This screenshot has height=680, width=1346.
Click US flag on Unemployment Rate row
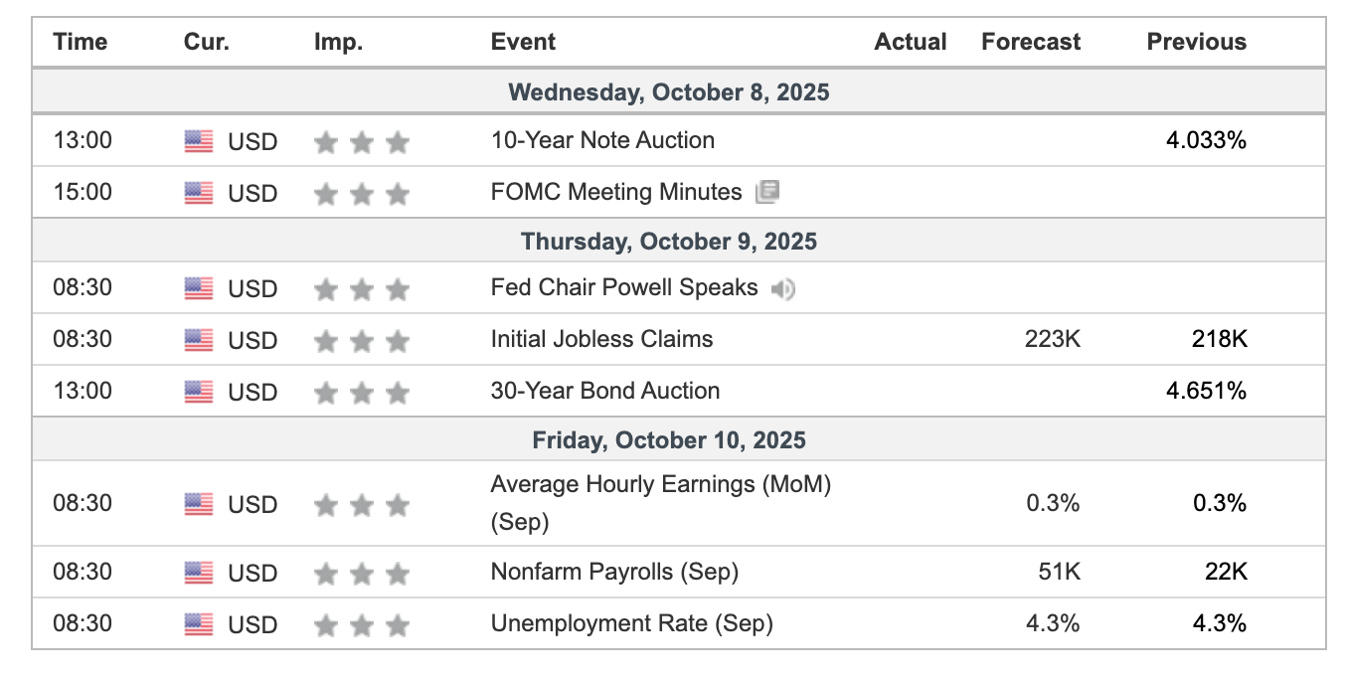(199, 624)
